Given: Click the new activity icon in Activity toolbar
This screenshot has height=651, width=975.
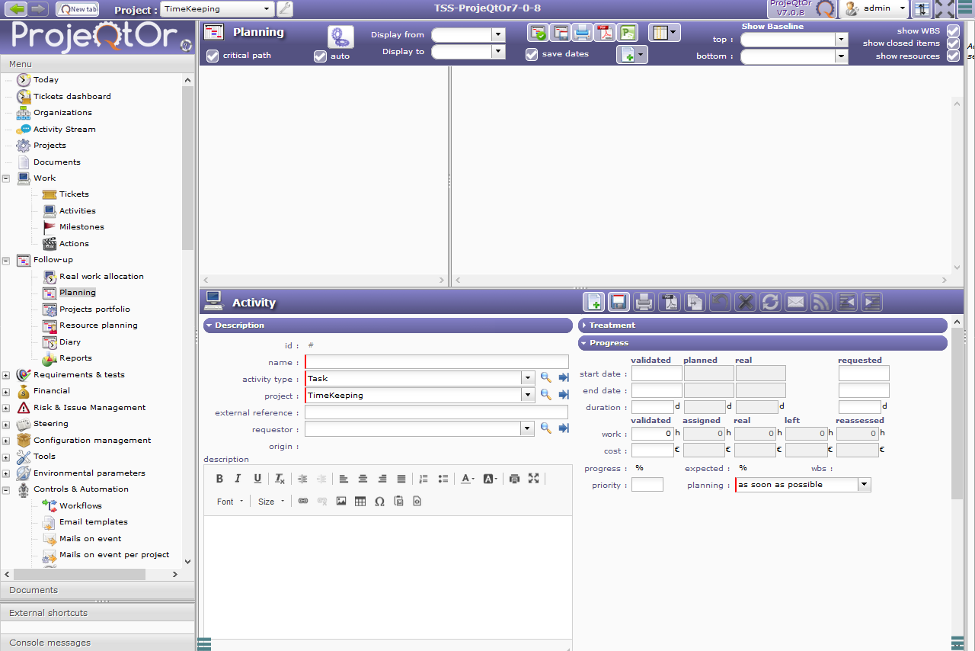Looking at the screenshot, I should [593, 302].
